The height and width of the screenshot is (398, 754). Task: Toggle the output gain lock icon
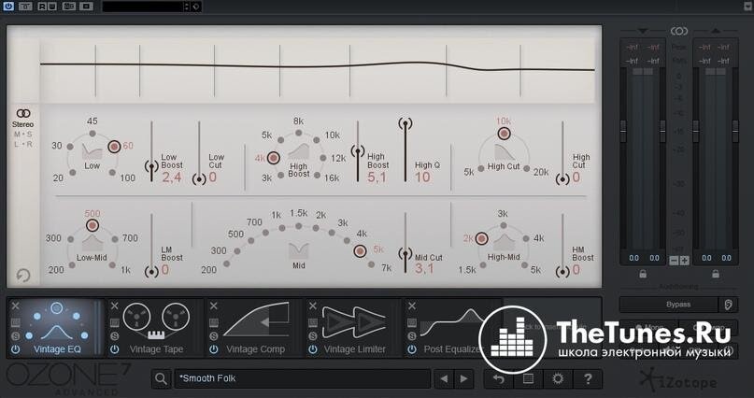coord(716,274)
